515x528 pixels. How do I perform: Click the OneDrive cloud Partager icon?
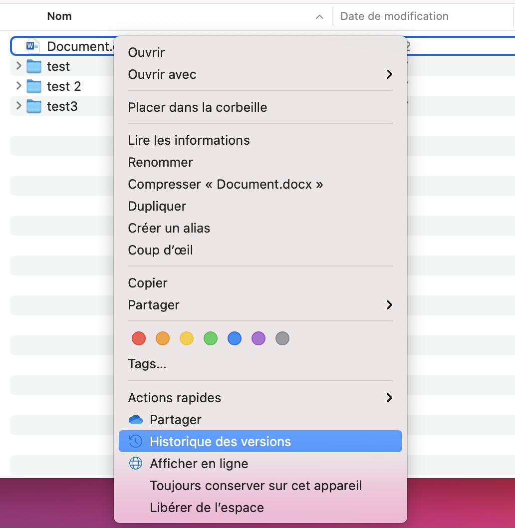[x=136, y=420]
